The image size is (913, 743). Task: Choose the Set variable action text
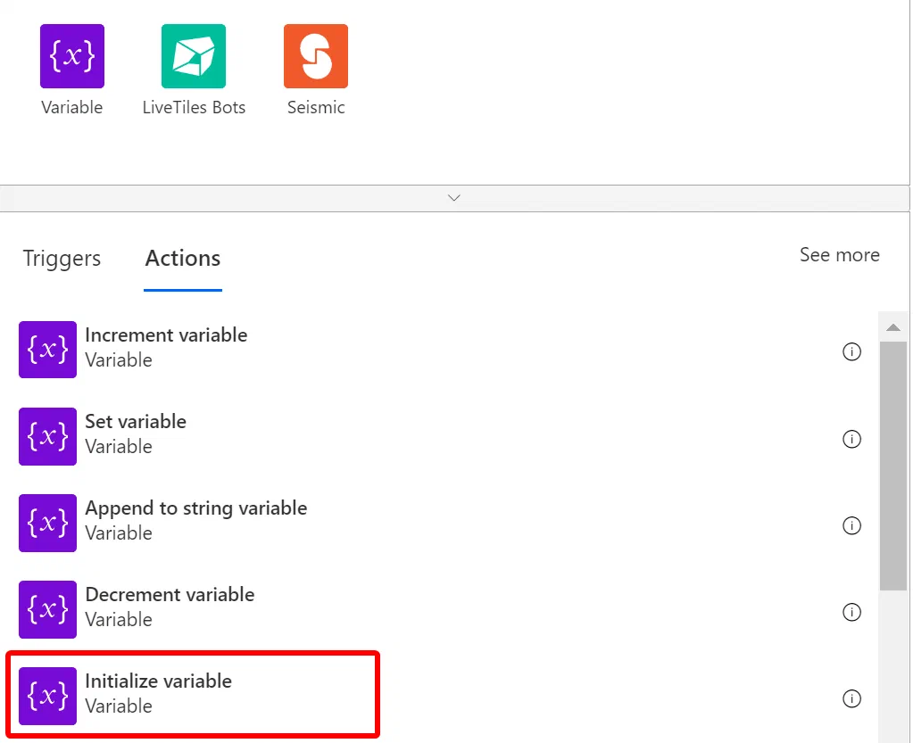(x=136, y=421)
